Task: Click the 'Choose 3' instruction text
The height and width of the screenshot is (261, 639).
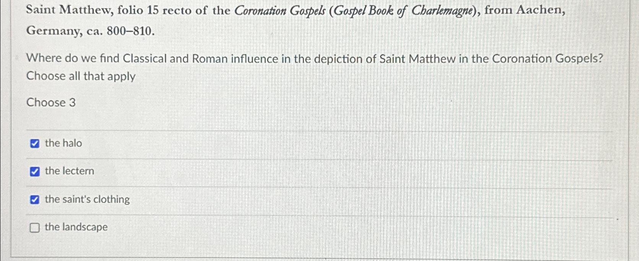Action: (51, 103)
